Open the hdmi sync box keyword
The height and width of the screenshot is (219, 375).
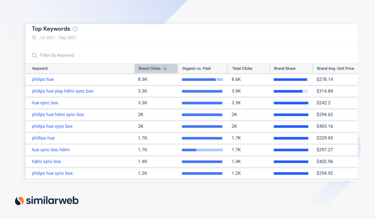pos(46,161)
